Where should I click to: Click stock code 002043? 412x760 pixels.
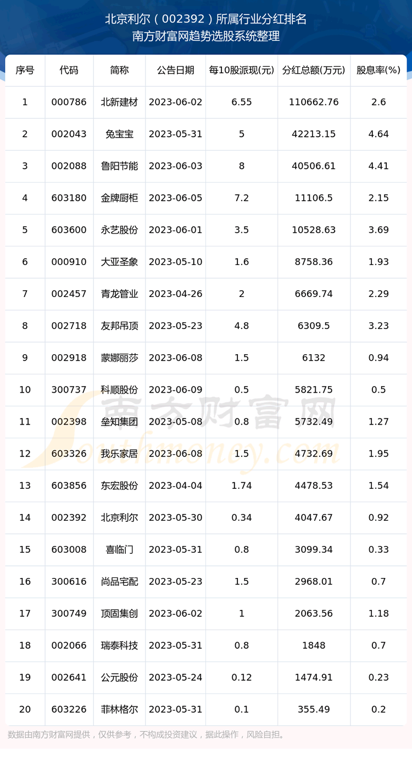[x=69, y=134]
